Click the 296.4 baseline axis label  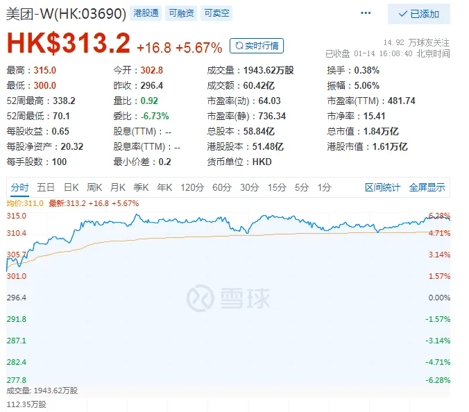click(x=17, y=298)
